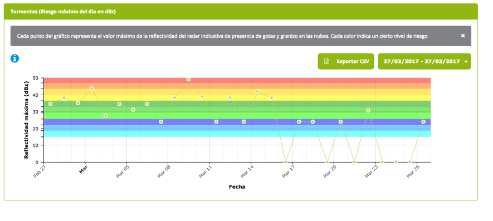The width and height of the screenshot is (493, 221).
Task: Click the date range dropdown arrow
Action: [466, 62]
